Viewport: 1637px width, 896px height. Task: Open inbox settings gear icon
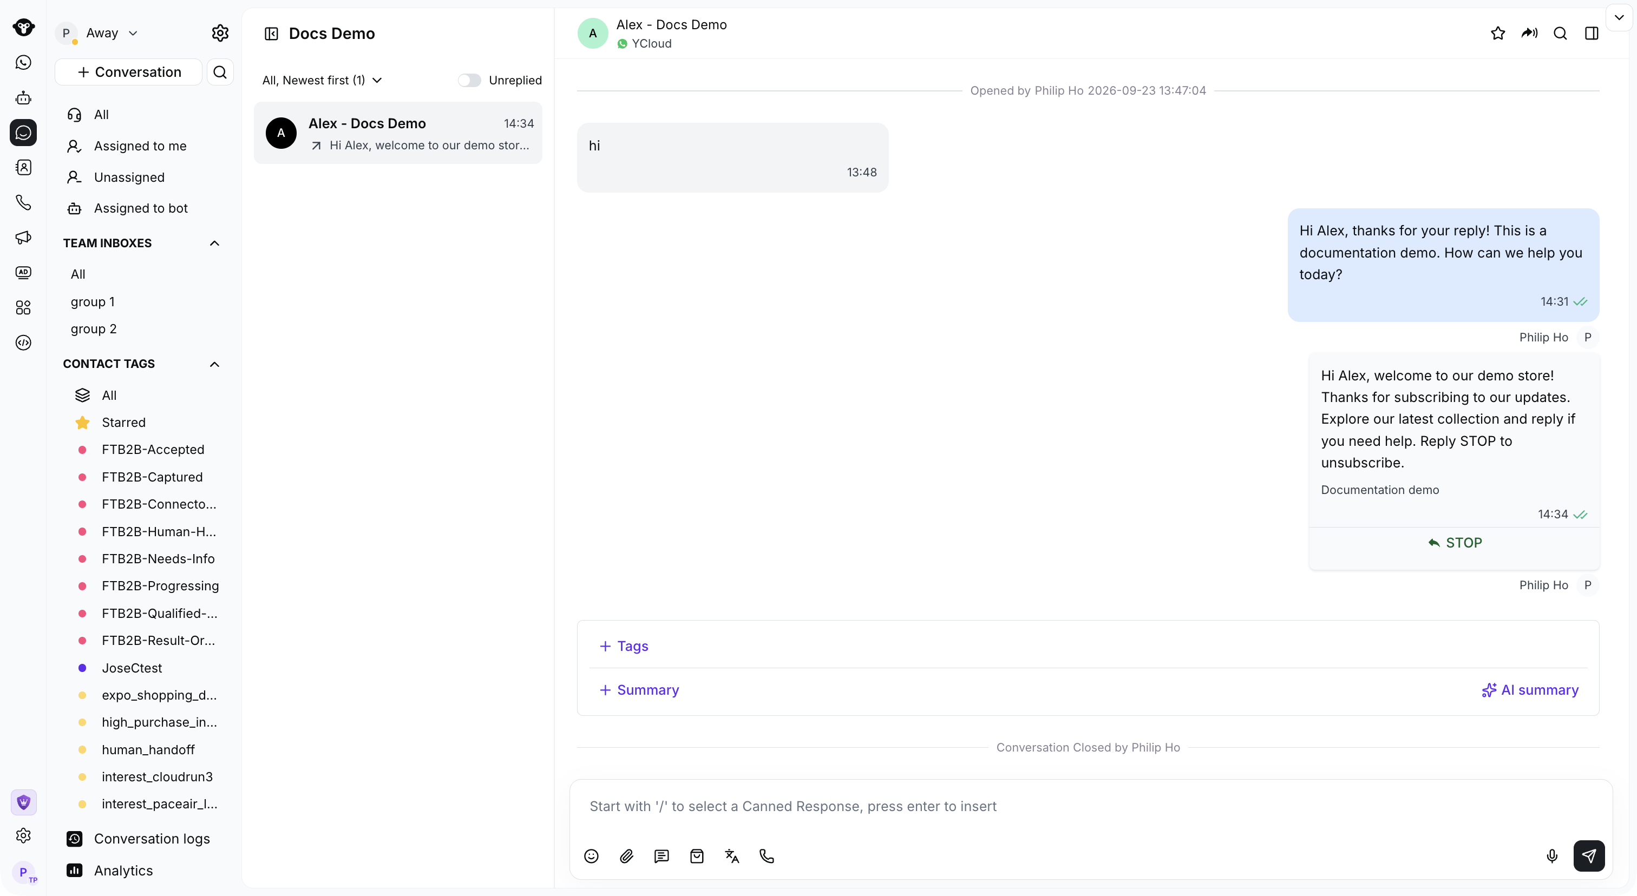click(220, 33)
